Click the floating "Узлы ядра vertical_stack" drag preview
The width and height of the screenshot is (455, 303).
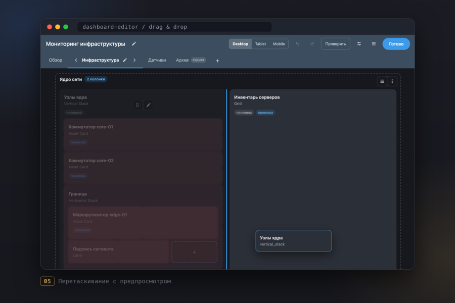coord(294,241)
